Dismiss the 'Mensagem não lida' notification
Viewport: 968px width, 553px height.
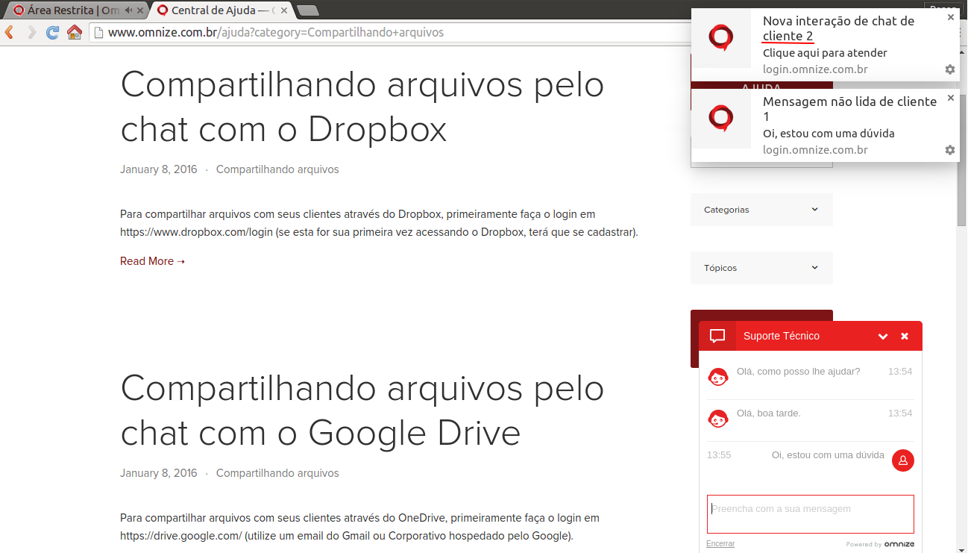(951, 98)
